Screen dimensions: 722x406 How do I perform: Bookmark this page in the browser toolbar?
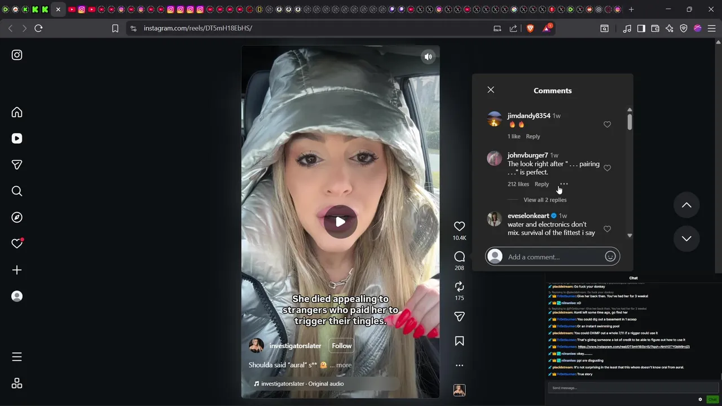(115, 28)
